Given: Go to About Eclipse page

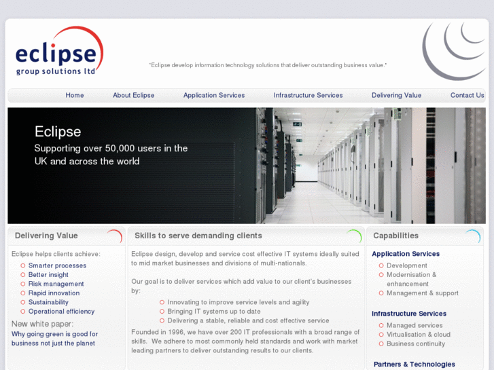Looking at the screenshot, I should (134, 95).
